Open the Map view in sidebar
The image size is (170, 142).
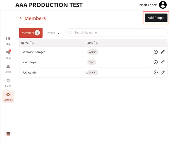click(8, 40)
